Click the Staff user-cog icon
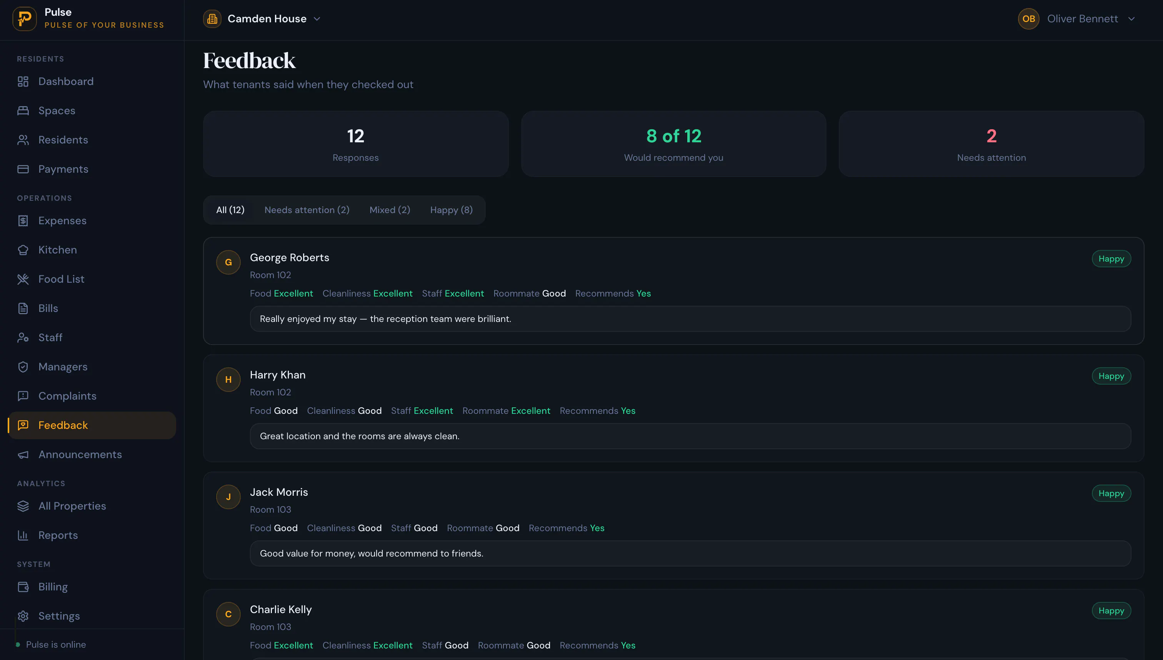The image size is (1163, 660). pos(23,338)
